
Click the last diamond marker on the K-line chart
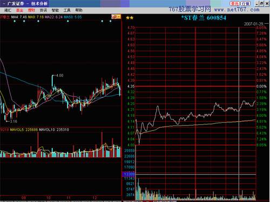110,21
